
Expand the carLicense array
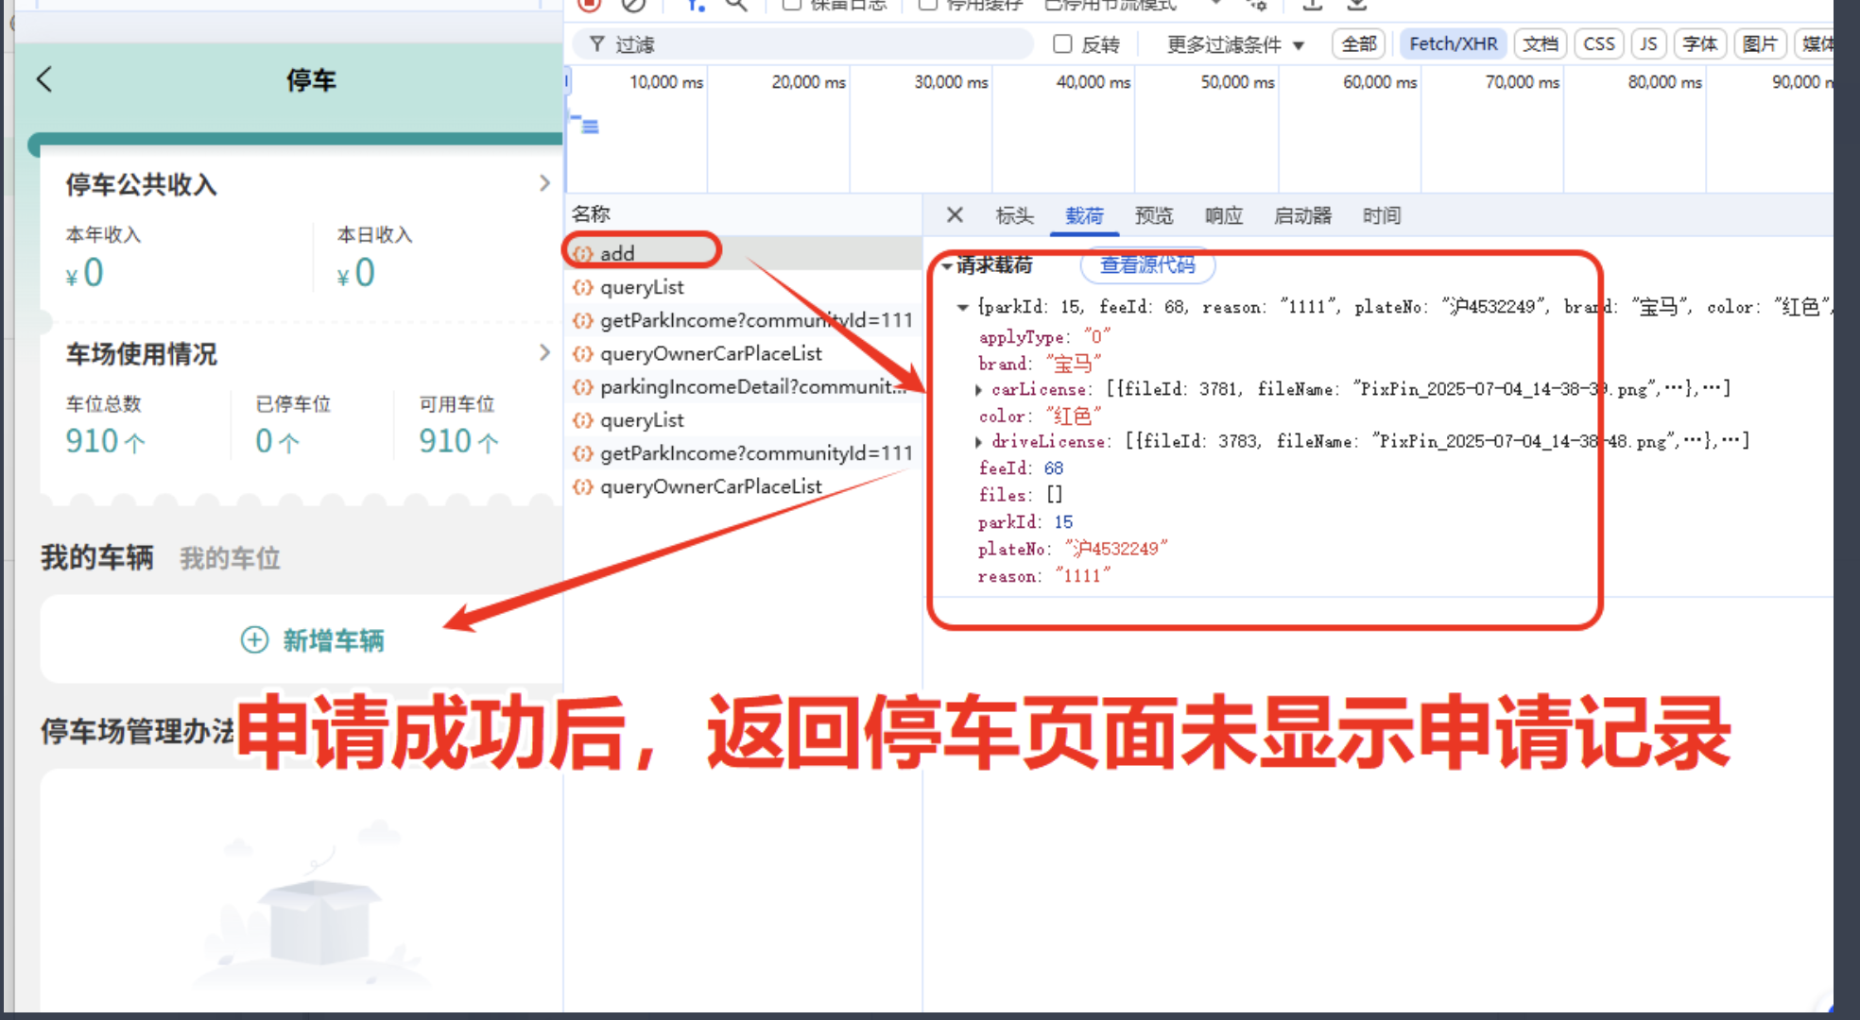click(x=978, y=389)
